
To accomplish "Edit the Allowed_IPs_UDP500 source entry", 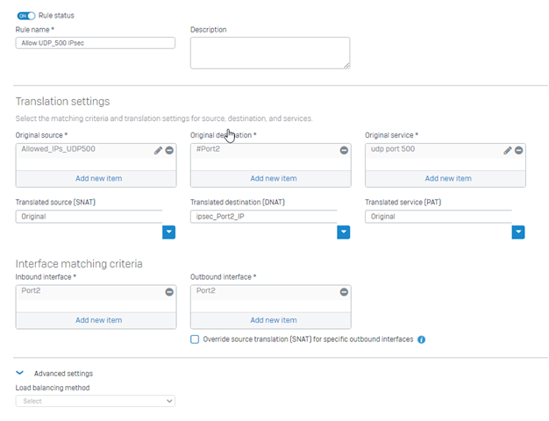I will pyautogui.click(x=158, y=150).
